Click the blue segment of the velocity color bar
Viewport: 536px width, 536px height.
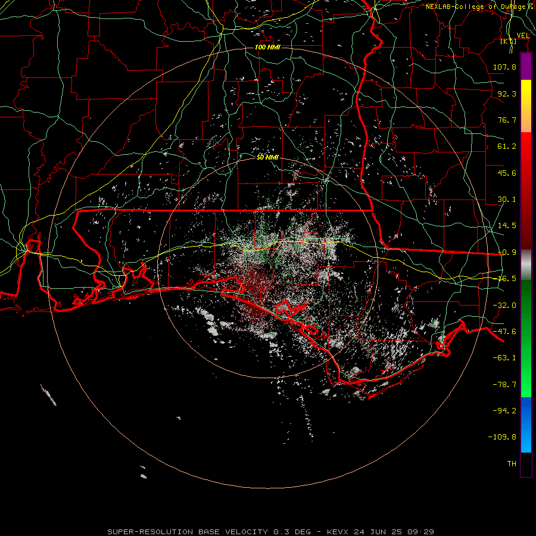[x=526, y=425]
